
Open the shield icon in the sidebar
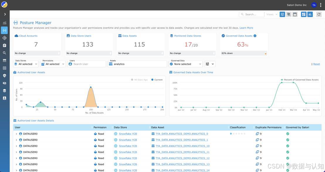coord(5,76)
